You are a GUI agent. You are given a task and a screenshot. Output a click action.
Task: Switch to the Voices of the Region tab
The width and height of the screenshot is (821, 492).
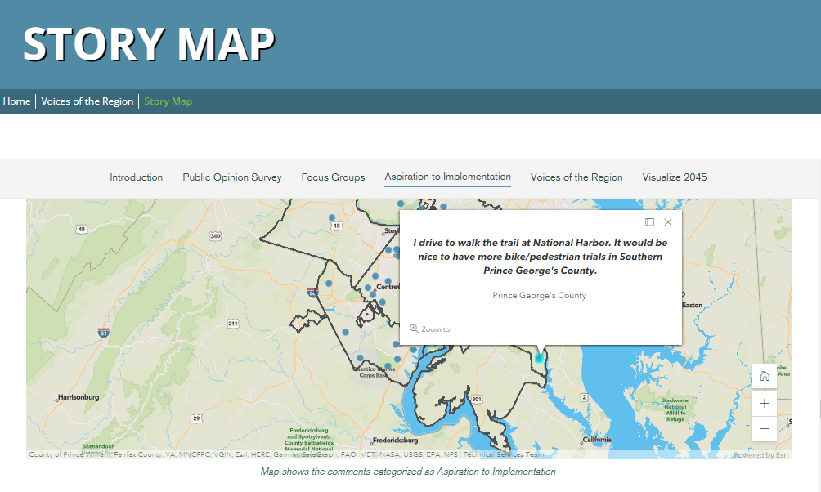tap(576, 177)
